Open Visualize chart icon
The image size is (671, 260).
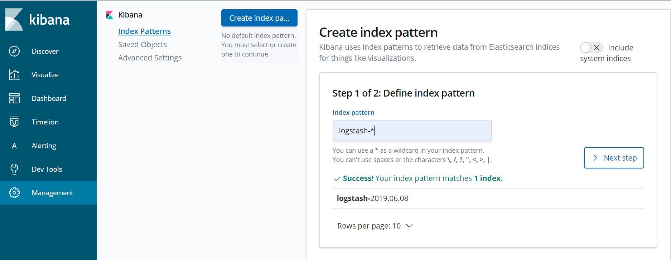click(x=14, y=75)
